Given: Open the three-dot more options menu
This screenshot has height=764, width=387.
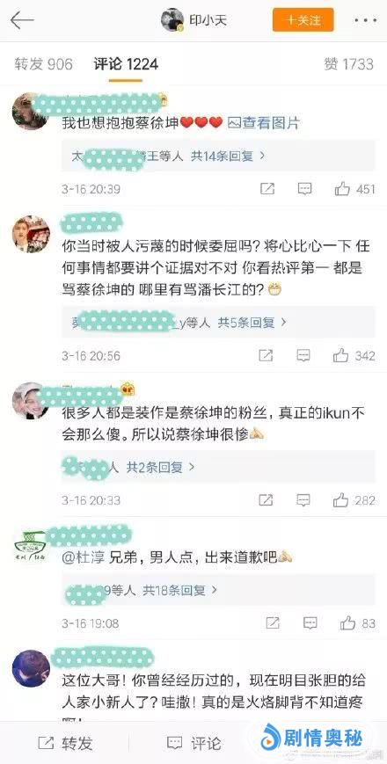Looking at the screenshot, I should tap(366, 20).
